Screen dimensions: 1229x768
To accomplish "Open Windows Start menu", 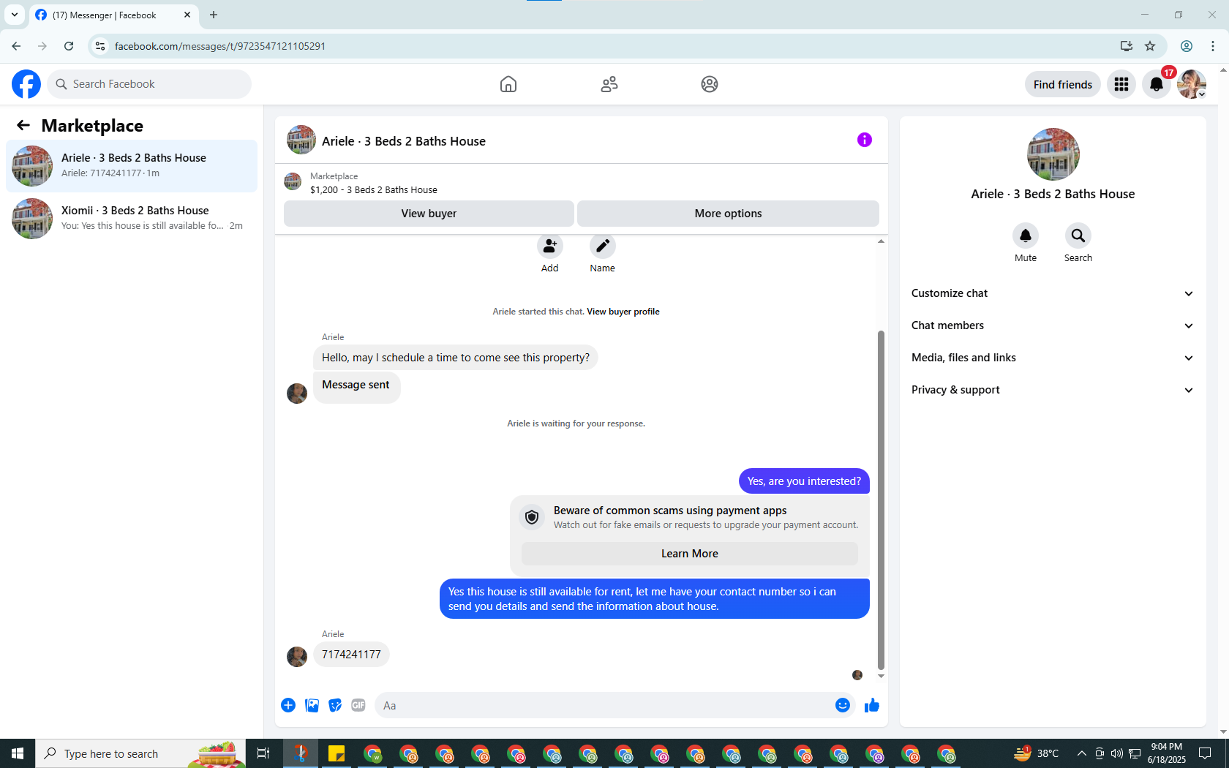I will pyautogui.click(x=18, y=753).
